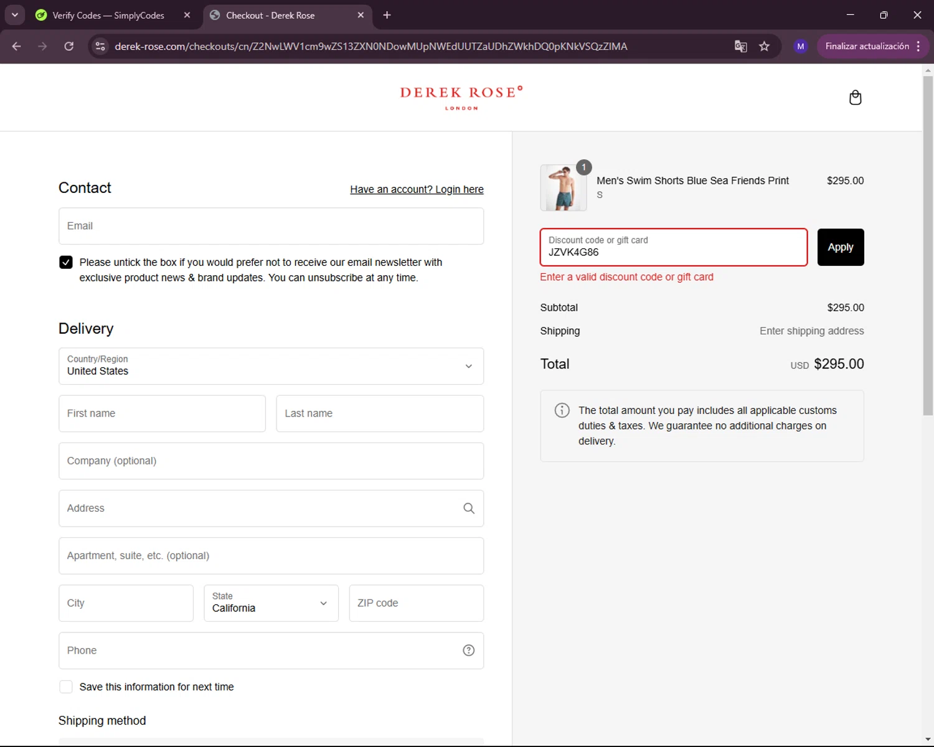The height and width of the screenshot is (747, 934).
Task: Focus the First name field
Action: click(x=162, y=413)
